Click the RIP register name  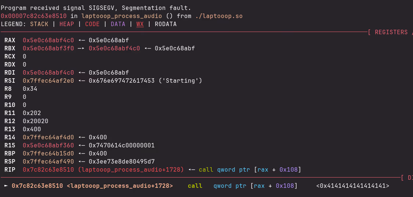tap(10, 170)
